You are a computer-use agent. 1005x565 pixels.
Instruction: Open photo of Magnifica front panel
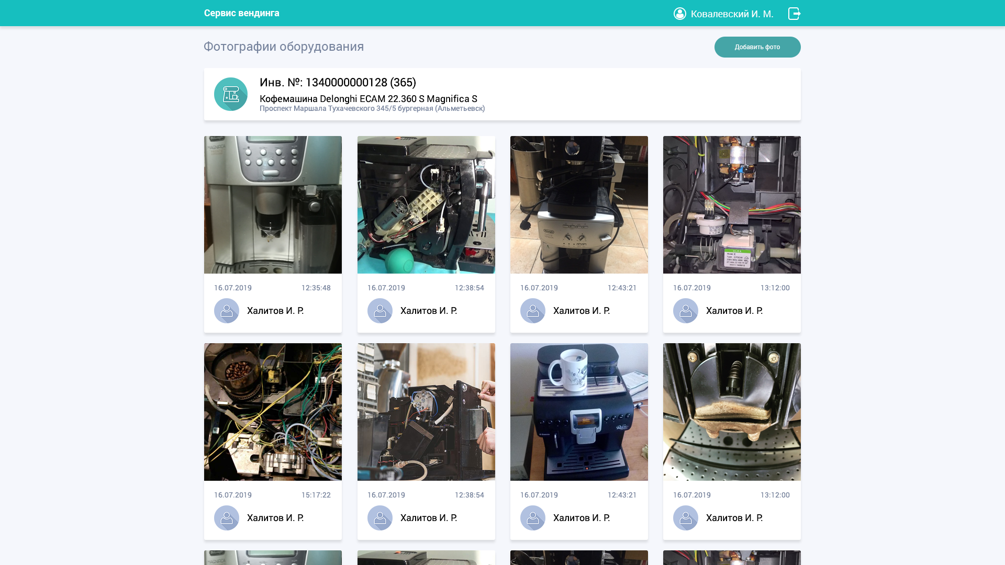coord(273,205)
